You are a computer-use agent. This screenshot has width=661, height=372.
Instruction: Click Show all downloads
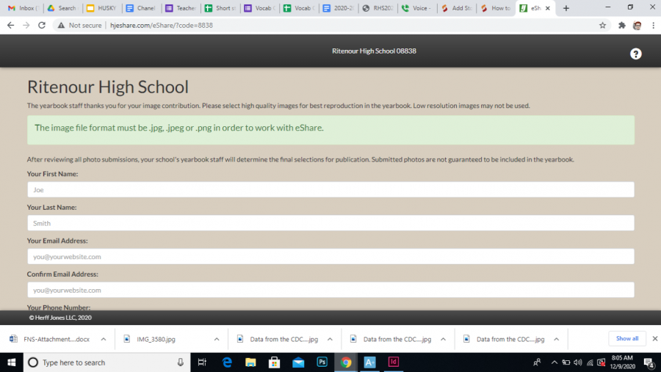click(x=627, y=338)
